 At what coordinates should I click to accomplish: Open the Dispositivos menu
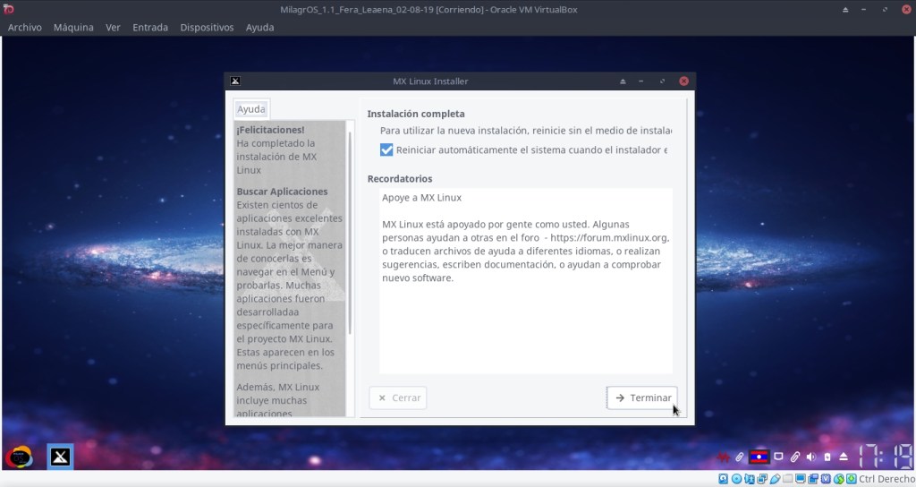pyautogui.click(x=207, y=28)
